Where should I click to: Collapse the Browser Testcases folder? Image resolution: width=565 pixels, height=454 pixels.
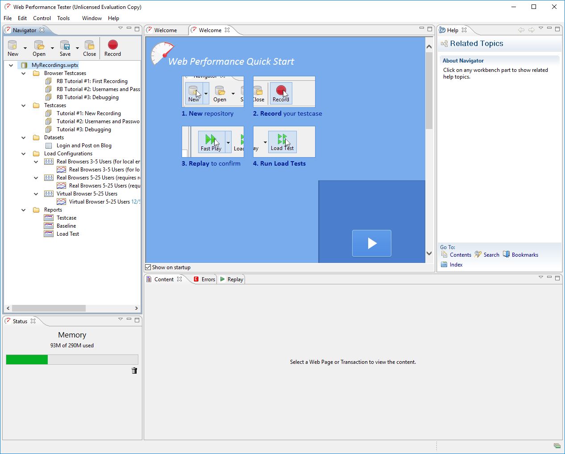(x=23, y=73)
